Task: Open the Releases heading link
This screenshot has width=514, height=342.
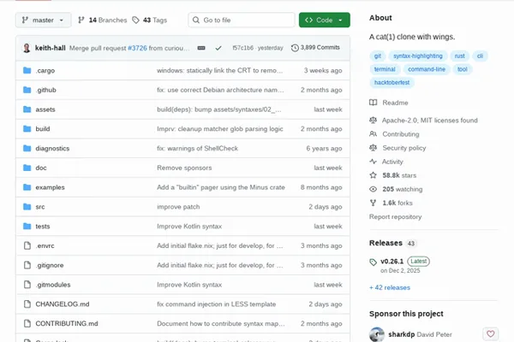Action: click(385, 243)
